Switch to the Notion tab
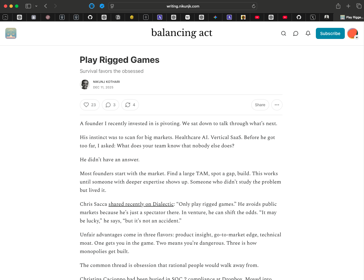Viewport: 364px width, 280px height. [x=118, y=17]
